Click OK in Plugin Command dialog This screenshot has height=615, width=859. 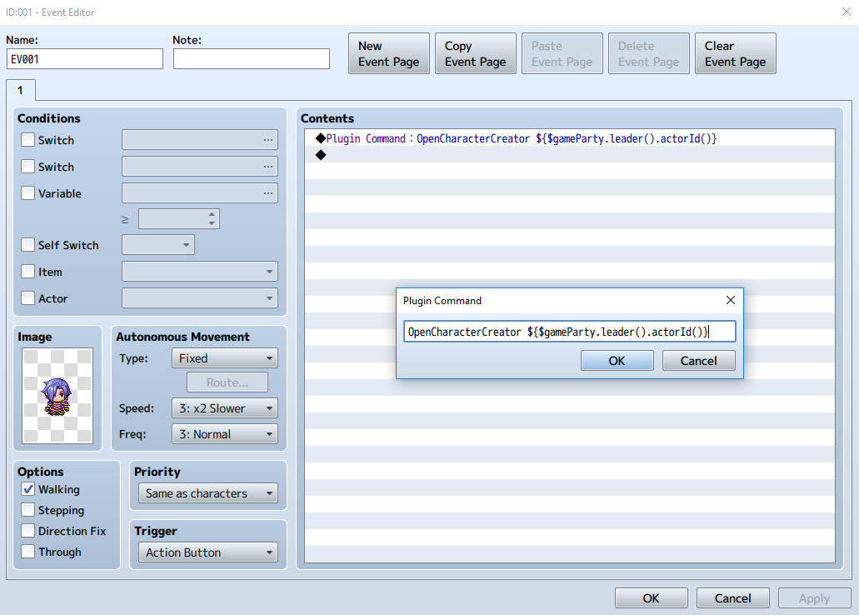coord(617,361)
